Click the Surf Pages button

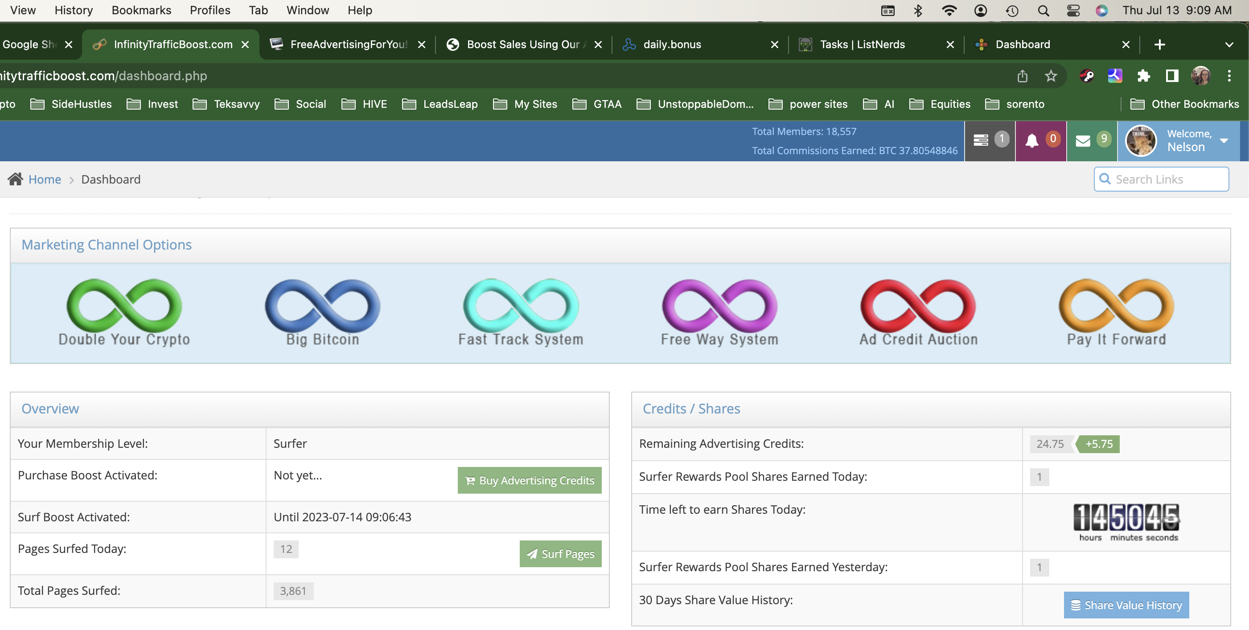click(x=560, y=554)
